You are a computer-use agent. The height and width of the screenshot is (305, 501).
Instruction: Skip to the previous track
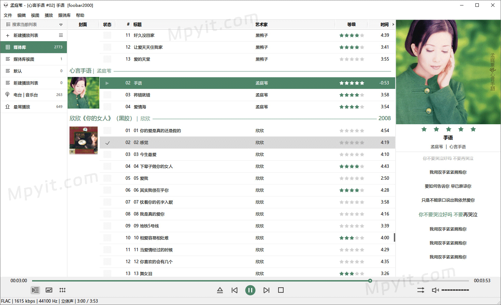[234, 290]
